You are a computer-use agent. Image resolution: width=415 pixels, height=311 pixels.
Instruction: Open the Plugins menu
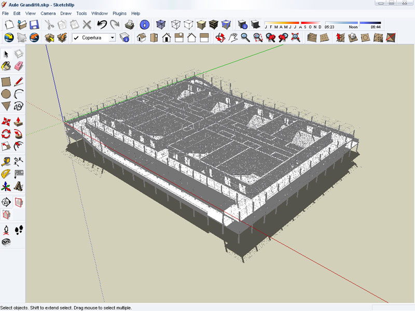tap(119, 13)
